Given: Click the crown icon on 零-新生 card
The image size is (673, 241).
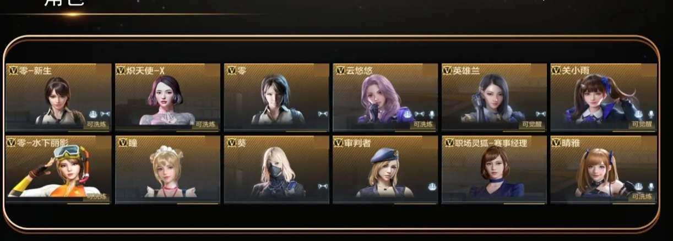Looking at the screenshot, I should [93, 114].
